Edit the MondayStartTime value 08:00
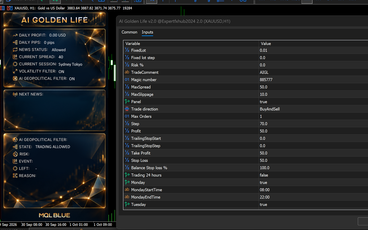The width and height of the screenshot is (368, 230). (265, 190)
